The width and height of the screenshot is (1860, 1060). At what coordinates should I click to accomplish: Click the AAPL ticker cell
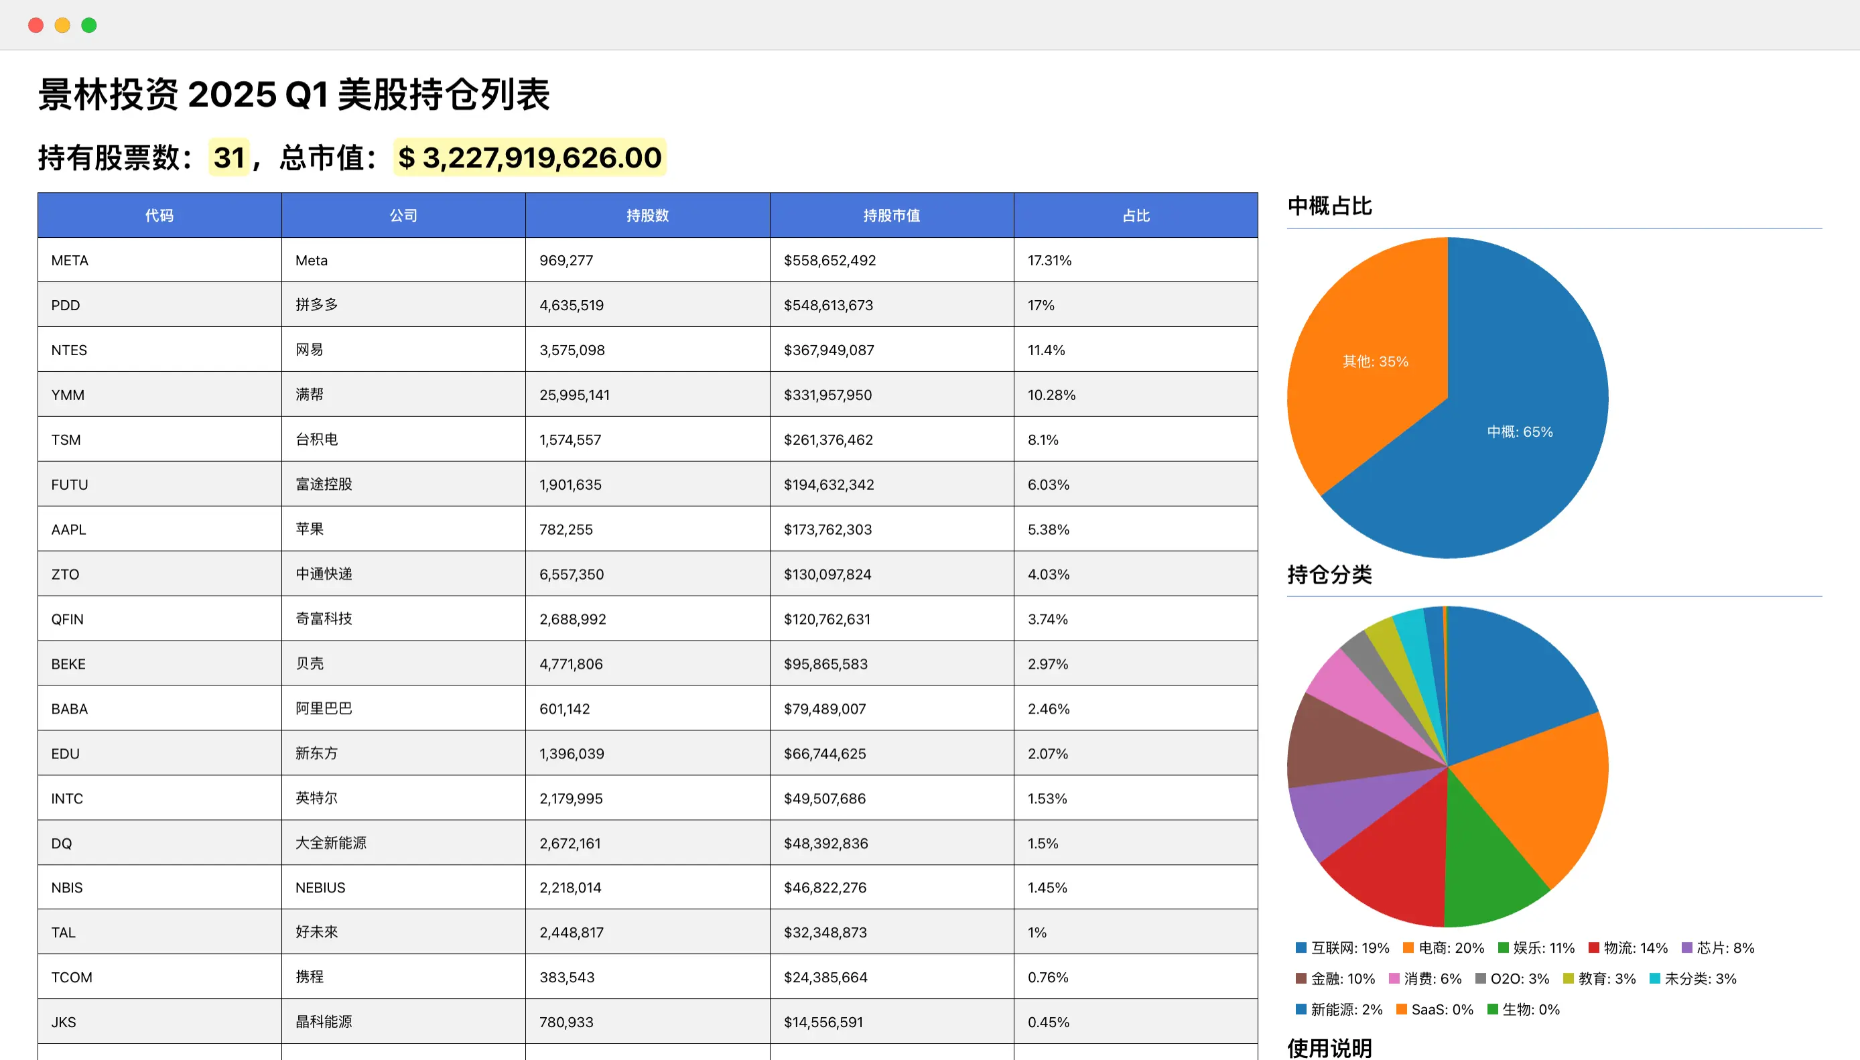click(159, 529)
